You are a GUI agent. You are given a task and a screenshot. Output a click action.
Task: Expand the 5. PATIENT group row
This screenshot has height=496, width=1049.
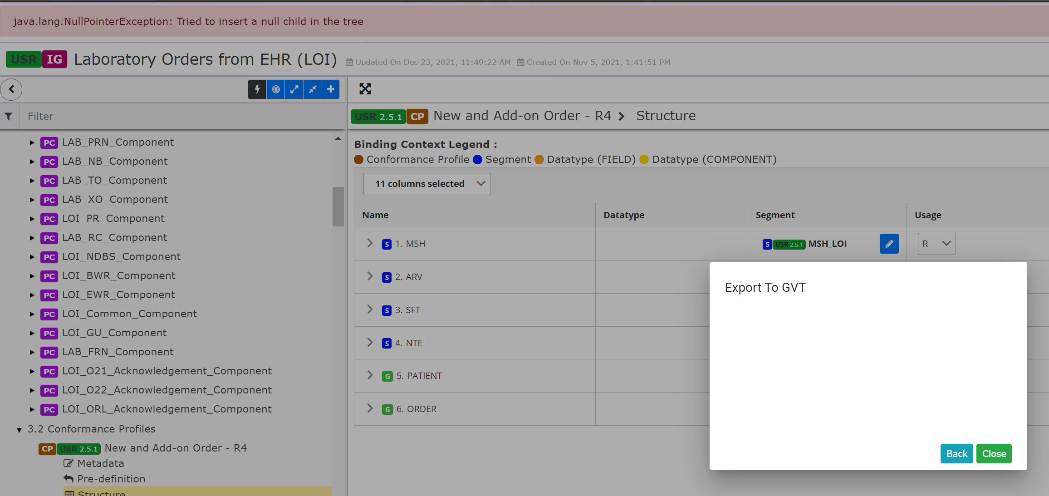(x=370, y=375)
